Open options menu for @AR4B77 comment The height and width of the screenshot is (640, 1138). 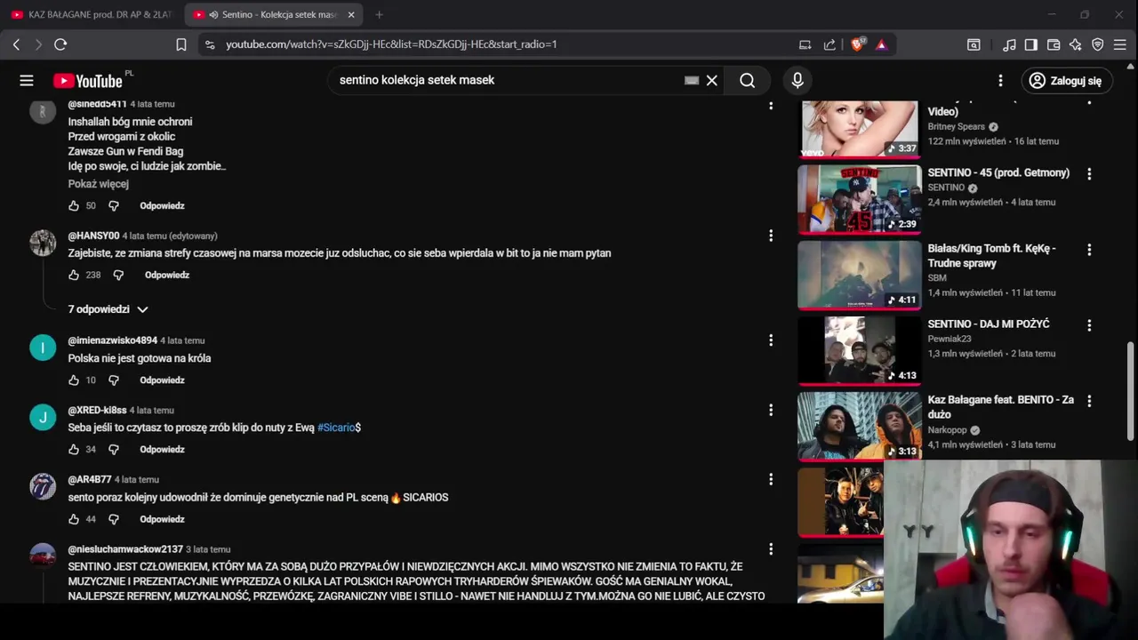pyautogui.click(x=771, y=479)
